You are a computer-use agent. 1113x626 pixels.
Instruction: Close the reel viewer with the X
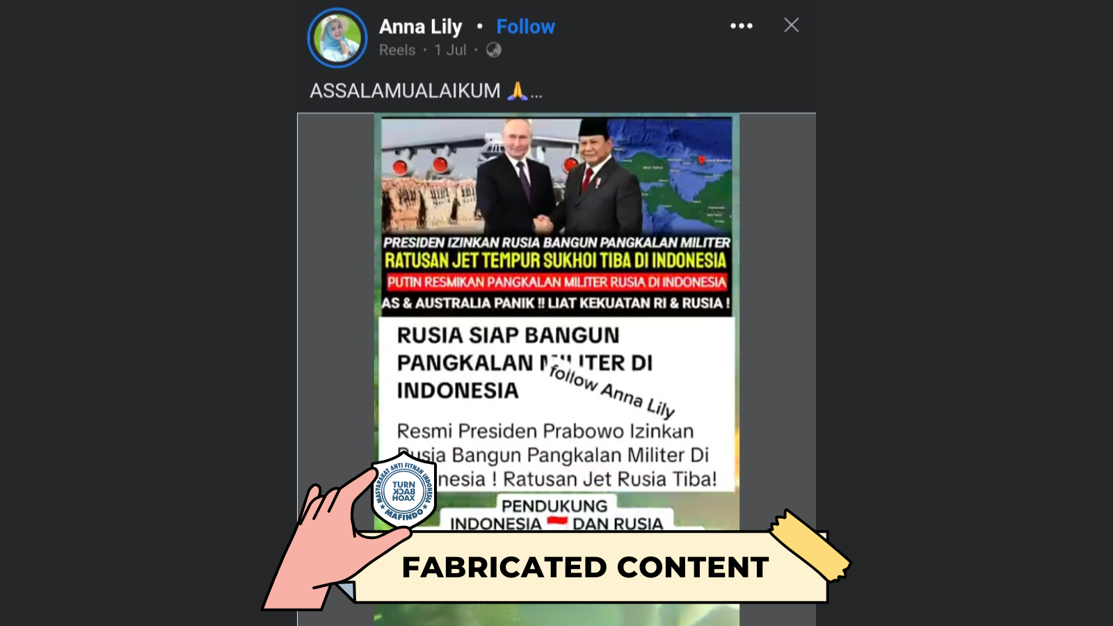point(791,25)
